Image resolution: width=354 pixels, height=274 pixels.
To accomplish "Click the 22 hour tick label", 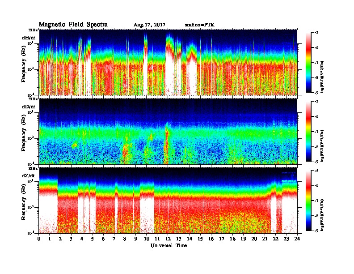I will tap(276, 239).
